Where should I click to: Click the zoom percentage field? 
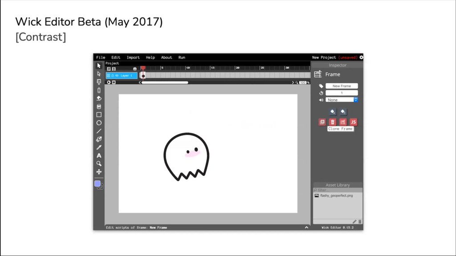point(303,83)
